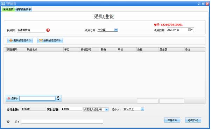Click 保存(F5) button

[x=172, y=120]
